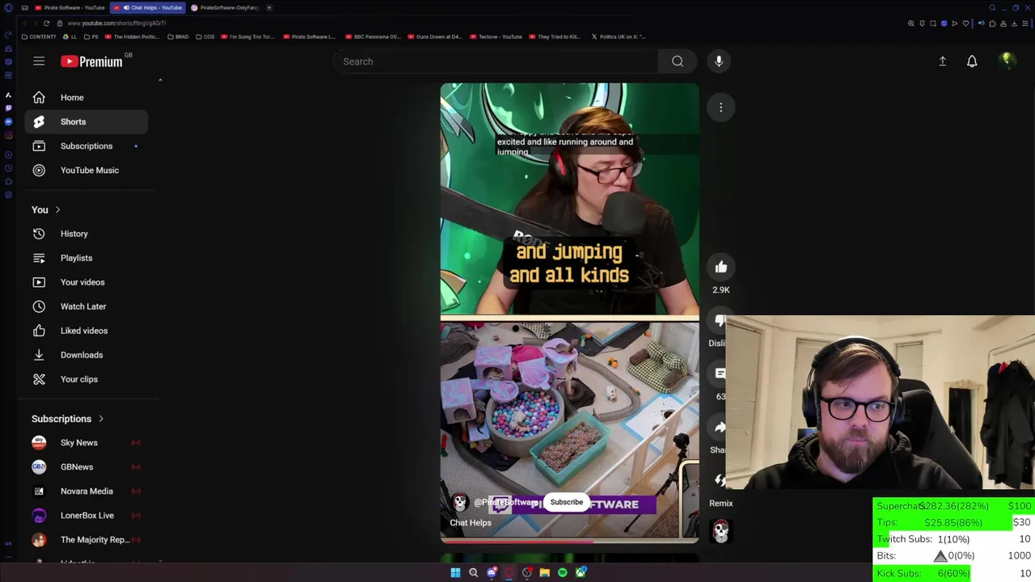Viewport: 1035px width, 582px height.
Task: Click the search magnifier button
Action: click(678, 61)
